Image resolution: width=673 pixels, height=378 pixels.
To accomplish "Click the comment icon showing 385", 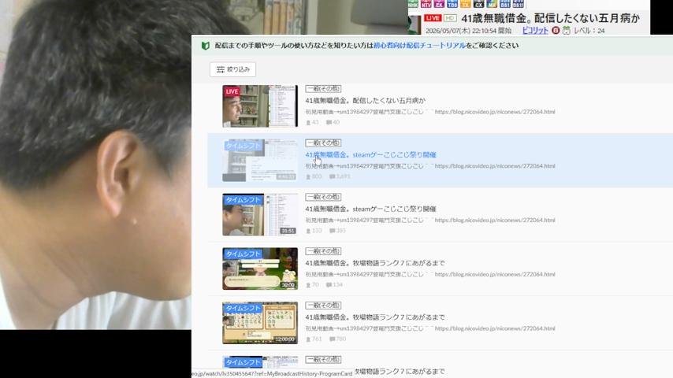I will (x=332, y=231).
